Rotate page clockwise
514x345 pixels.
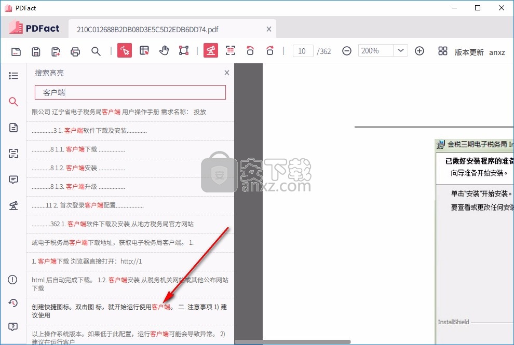270,51
